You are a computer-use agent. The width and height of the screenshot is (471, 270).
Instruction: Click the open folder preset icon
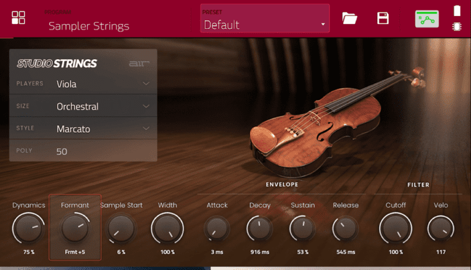pos(350,18)
